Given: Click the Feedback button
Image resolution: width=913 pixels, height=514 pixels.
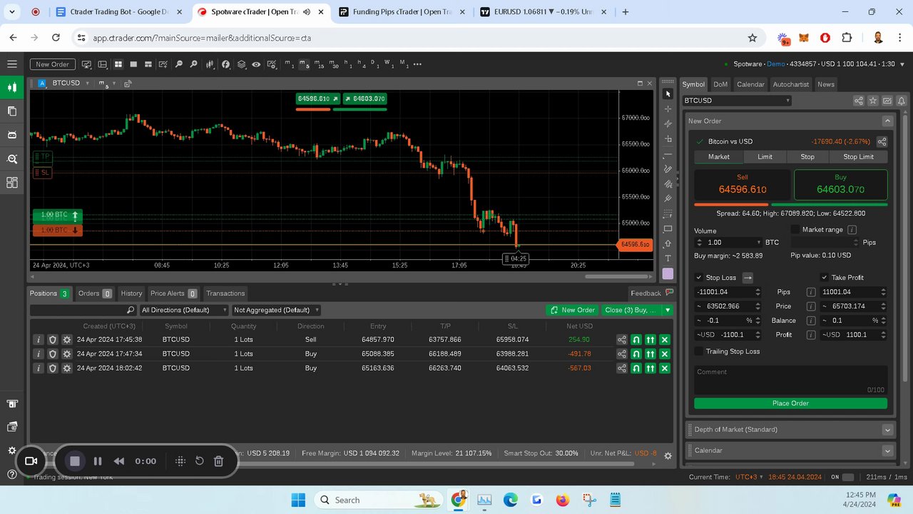Looking at the screenshot, I should point(651,293).
